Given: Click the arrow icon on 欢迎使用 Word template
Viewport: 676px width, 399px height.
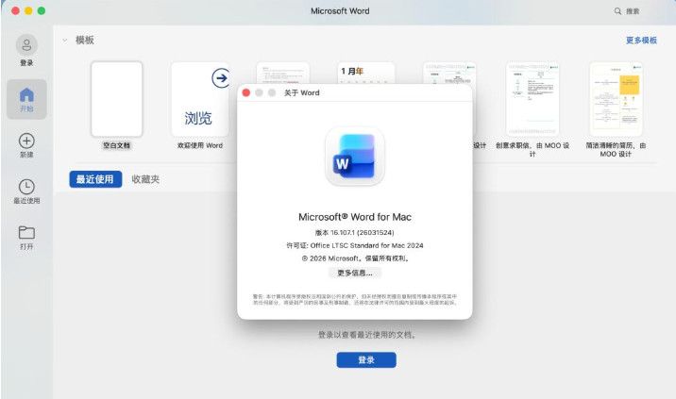Looking at the screenshot, I should (221, 78).
